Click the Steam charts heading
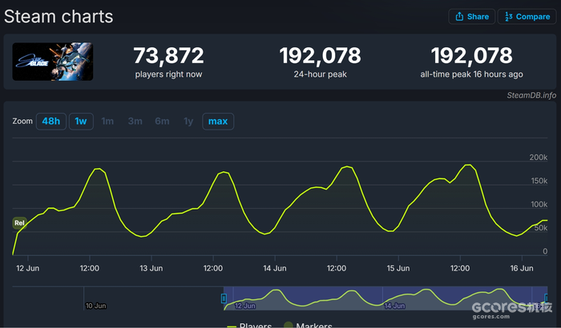The image size is (561, 328). [59, 17]
